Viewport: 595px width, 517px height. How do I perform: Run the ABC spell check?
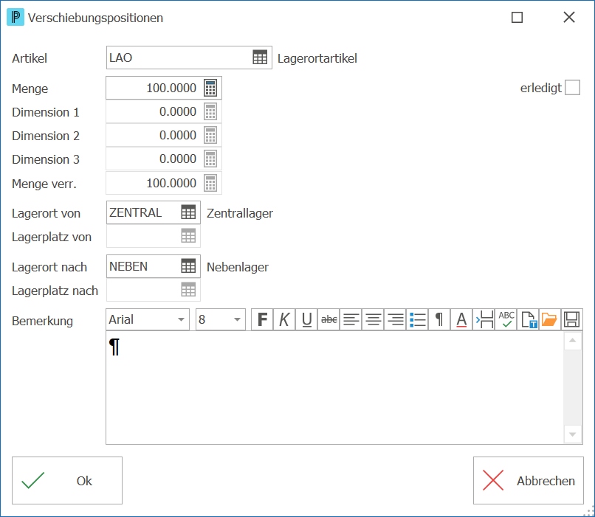(506, 319)
